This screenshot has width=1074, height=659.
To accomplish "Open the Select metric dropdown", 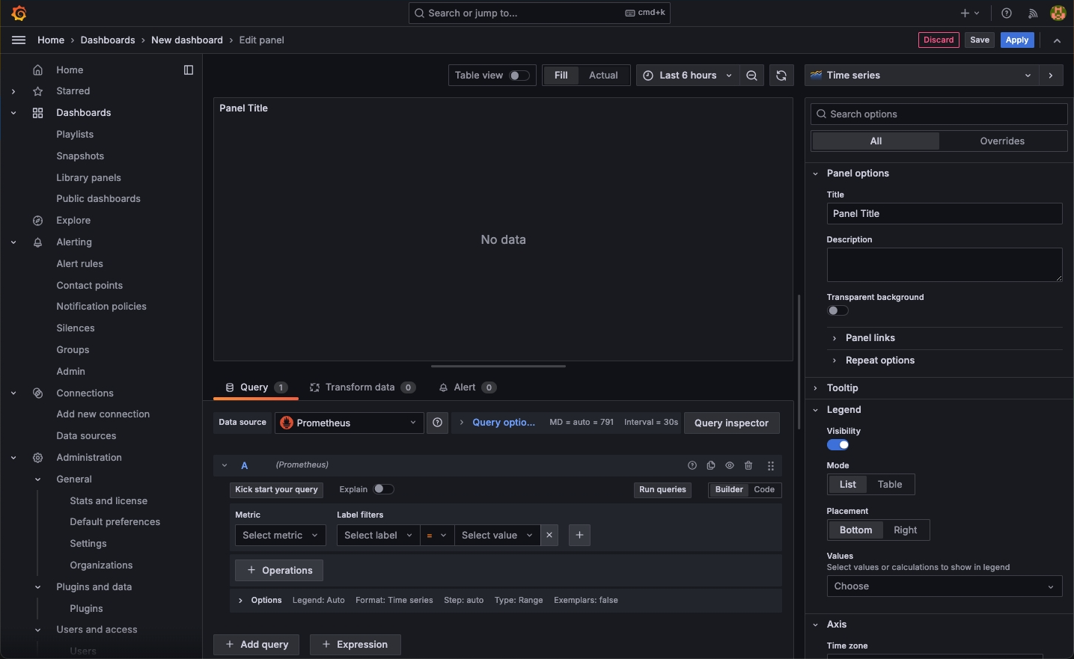I will pos(280,535).
